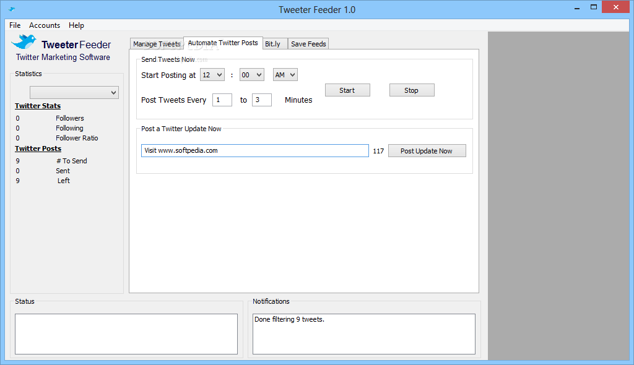Image resolution: width=634 pixels, height=365 pixels.
Task: Click the 'Start Posting at' label
Action: click(x=168, y=75)
